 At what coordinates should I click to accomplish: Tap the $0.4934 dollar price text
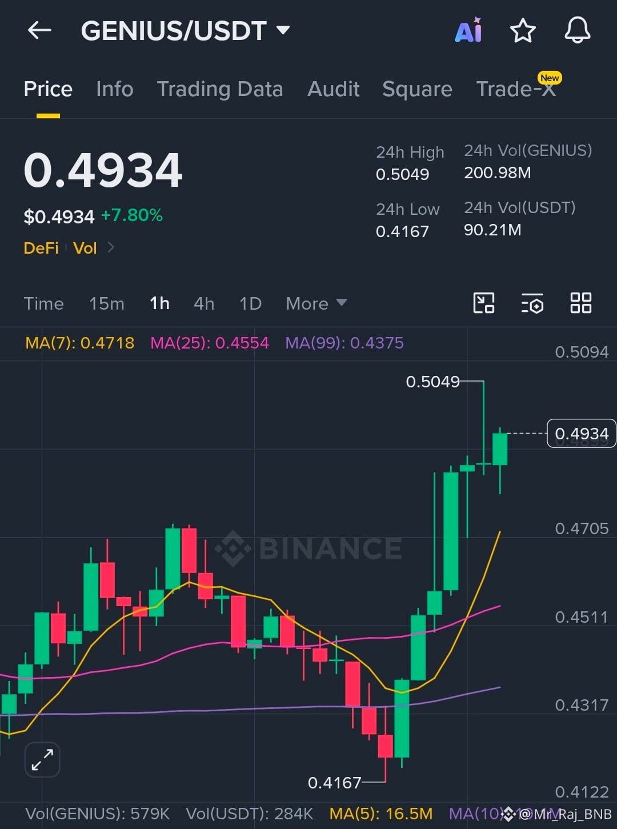pos(59,217)
